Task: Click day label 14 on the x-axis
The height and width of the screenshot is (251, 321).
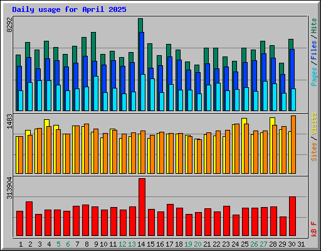Action: 141,244
